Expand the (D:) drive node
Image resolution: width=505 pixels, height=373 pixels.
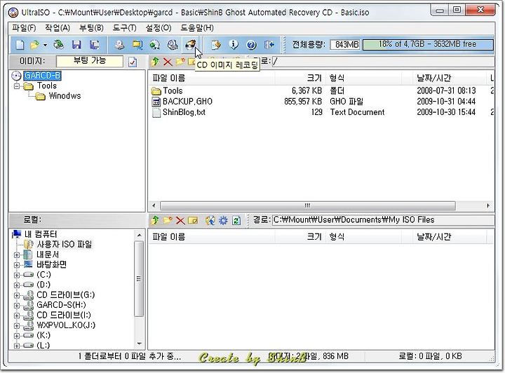(x=17, y=285)
